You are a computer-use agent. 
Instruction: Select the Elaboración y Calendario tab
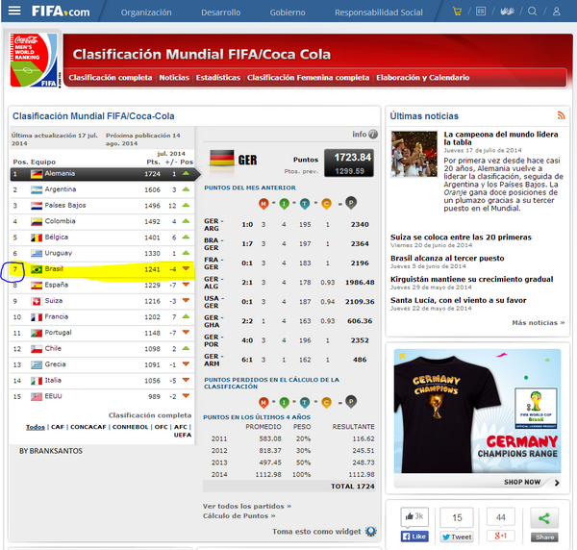423,78
